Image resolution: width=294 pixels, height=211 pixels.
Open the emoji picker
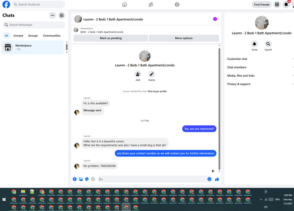(209, 179)
